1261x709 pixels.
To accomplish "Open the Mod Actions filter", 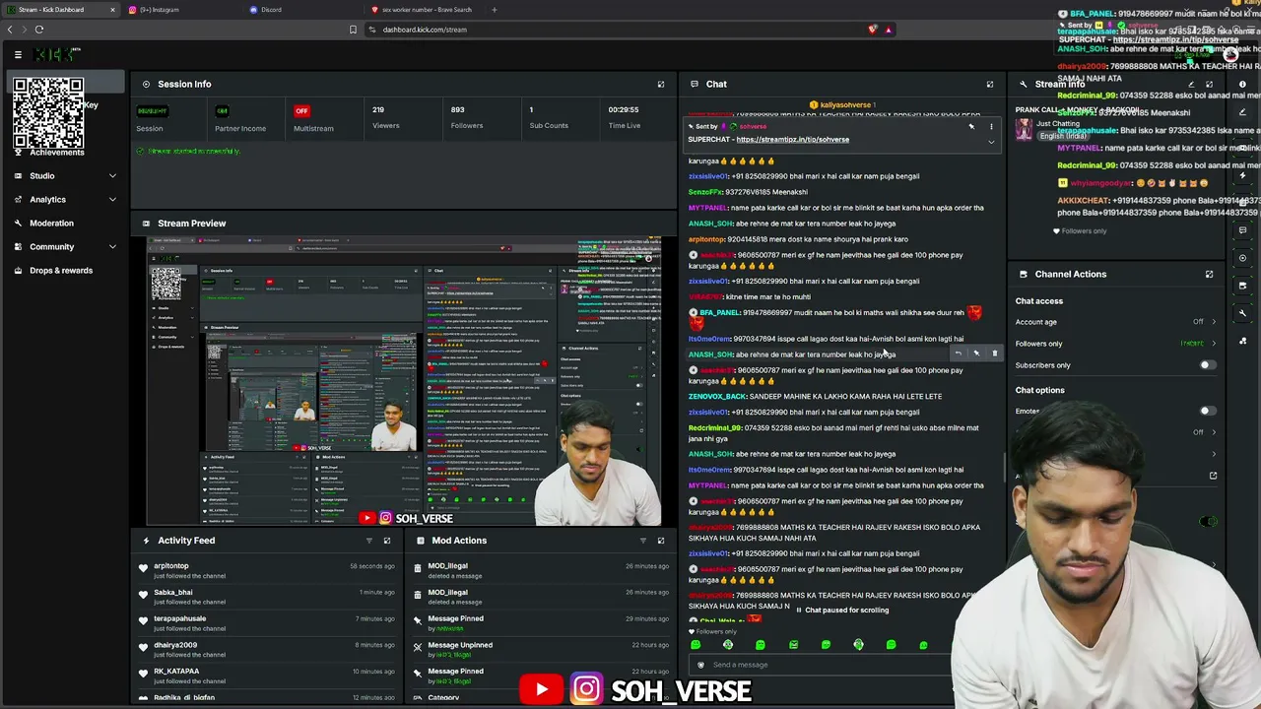I will pos(643,541).
